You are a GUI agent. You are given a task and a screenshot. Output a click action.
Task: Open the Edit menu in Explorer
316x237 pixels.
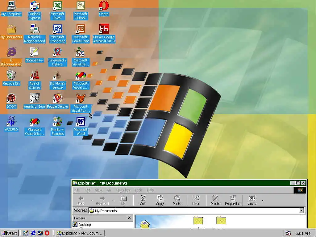pos(87,190)
